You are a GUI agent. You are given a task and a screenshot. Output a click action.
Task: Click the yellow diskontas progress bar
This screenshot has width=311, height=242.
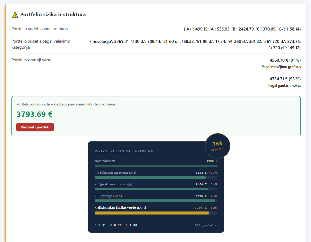coord(156,213)
